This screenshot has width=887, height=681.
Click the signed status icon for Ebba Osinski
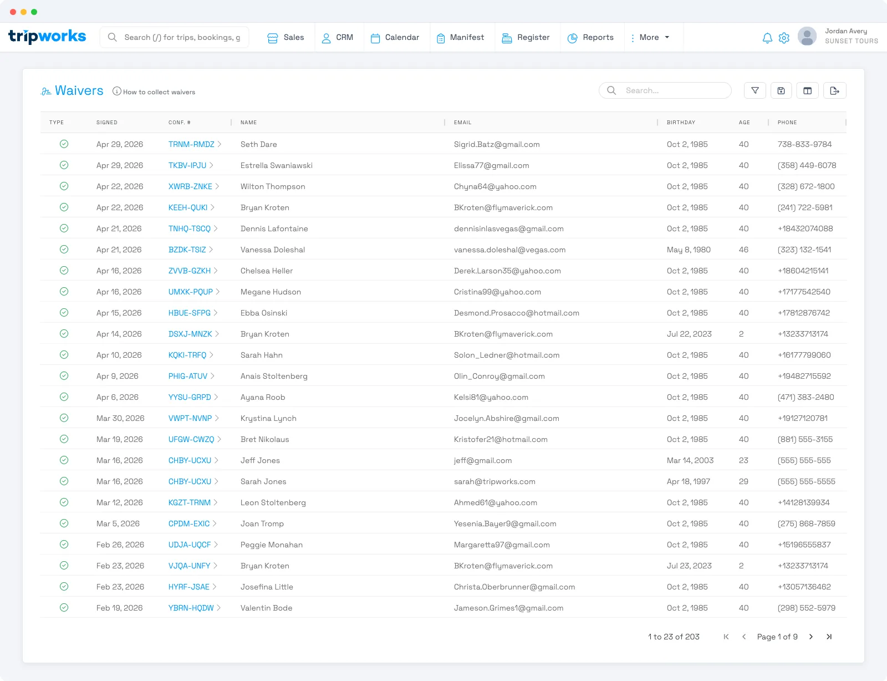click(64, 313)
